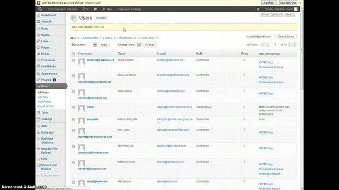Check the box for Adrienne Kosky

pyautogui.click(x=73, y=163)
